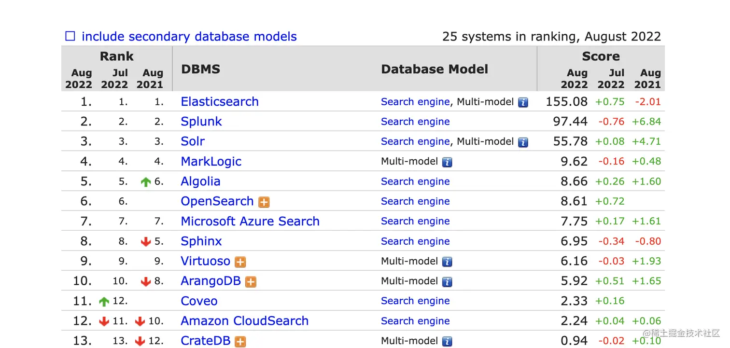Screen dimensions: 730x348
Task: Open the Virtuoso DBMS link
Action: pos(205,261)
